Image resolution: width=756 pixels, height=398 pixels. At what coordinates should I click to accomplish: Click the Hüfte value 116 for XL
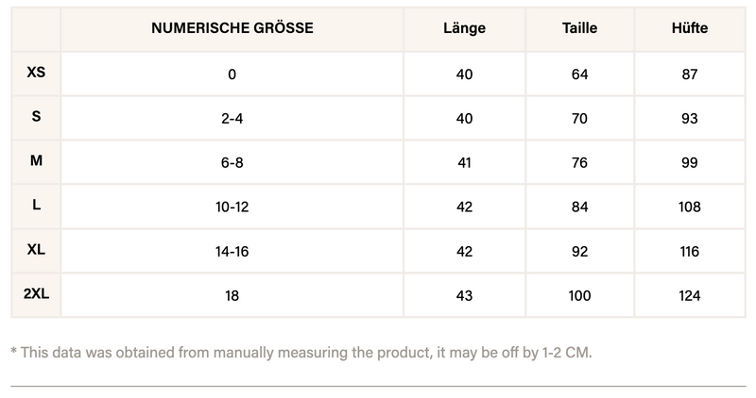pos(689,252)
